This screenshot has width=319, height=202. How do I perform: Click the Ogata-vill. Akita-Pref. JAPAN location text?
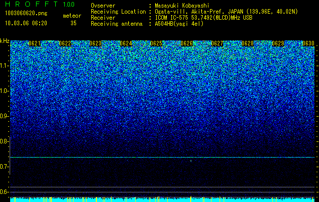[x=226, y=12]
